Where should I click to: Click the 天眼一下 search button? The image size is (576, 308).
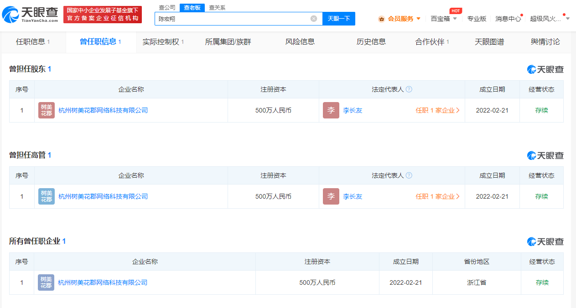[339, 19]
